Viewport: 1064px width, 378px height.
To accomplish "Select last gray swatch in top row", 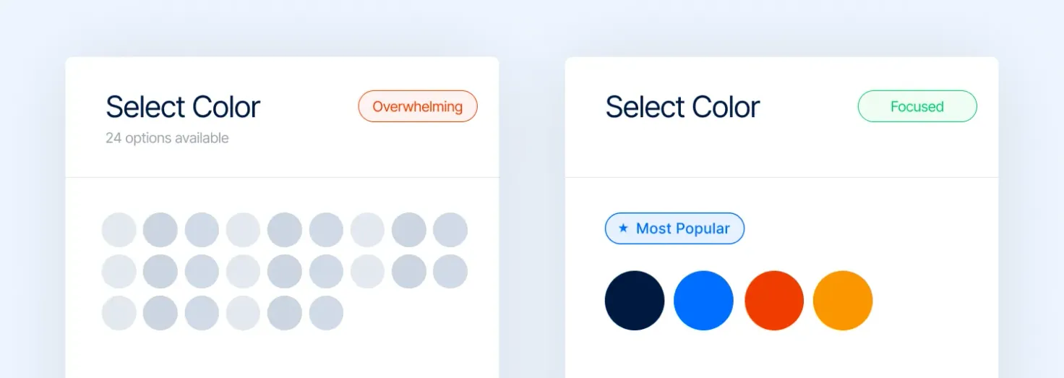I will pos(450,230).
